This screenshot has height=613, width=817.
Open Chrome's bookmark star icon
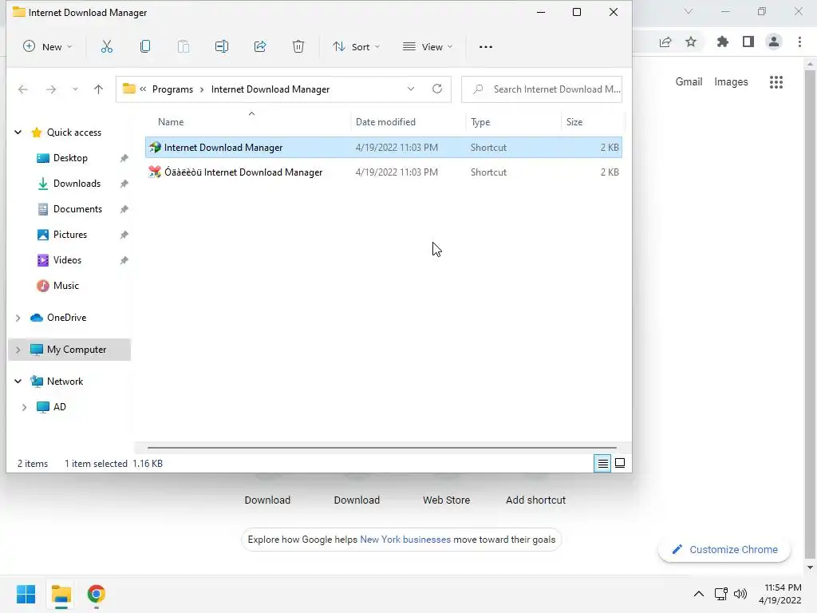[x=691, y=42]
